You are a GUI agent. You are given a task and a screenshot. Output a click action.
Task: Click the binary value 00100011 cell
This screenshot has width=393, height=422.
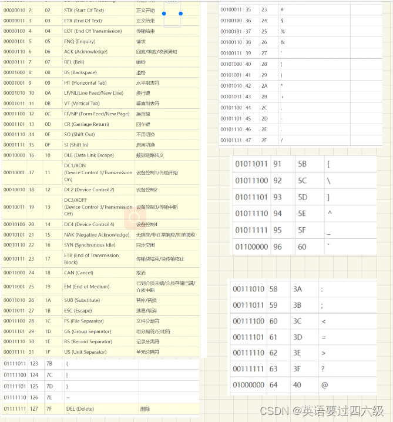[231, 9]
